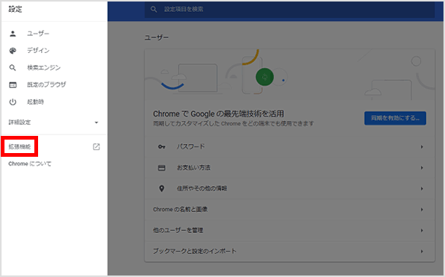This screenshot has width=445, height=277.
Task: Expand the 他のユーザーを管理 row chevron
Action: 422,230
